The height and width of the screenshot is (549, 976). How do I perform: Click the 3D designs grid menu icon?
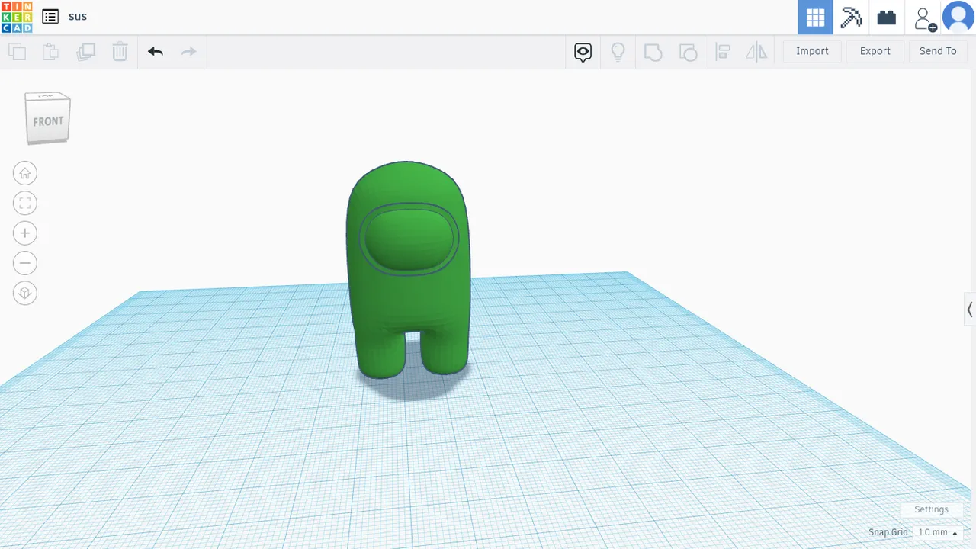coord(815,18)
